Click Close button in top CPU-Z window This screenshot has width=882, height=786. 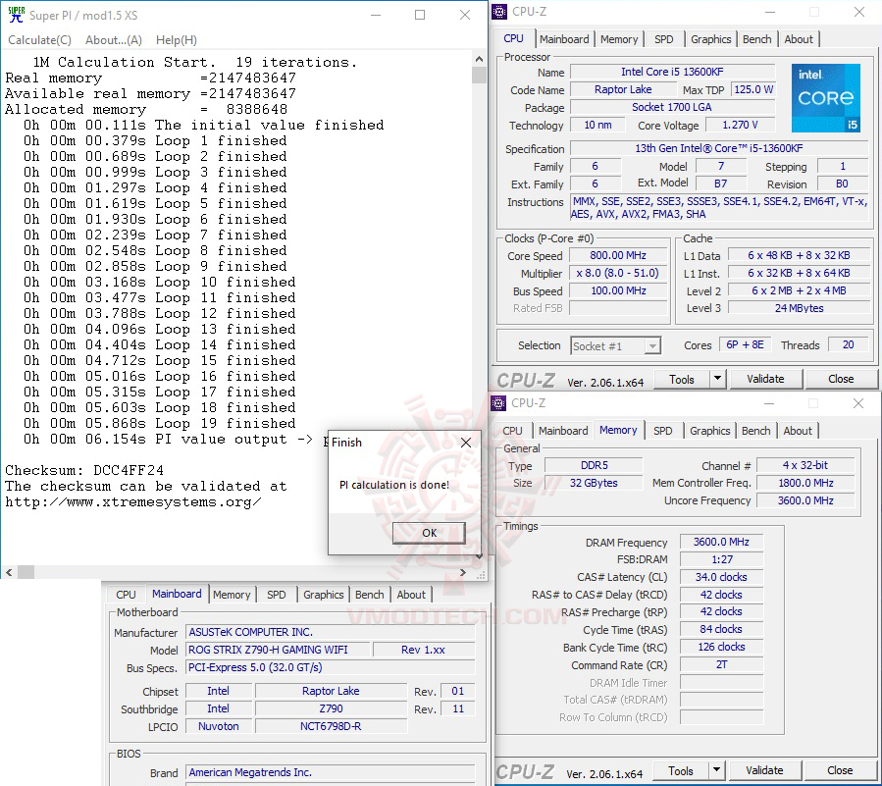pyautogui.click(x=841, y=379)
